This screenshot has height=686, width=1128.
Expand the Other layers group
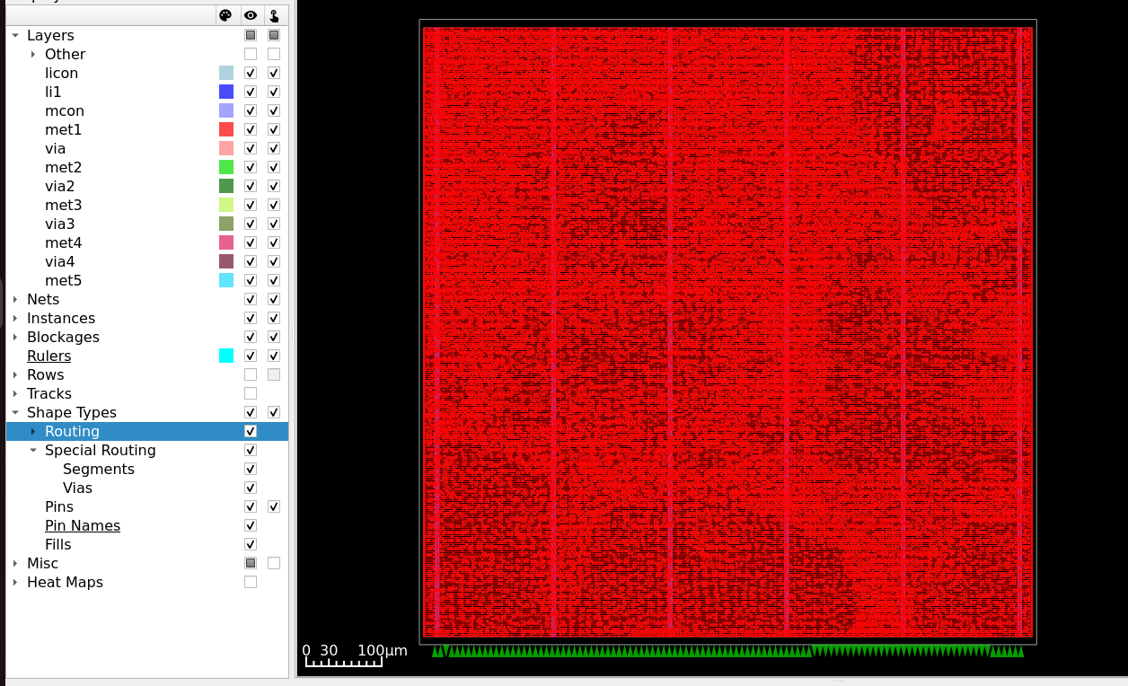33,54
